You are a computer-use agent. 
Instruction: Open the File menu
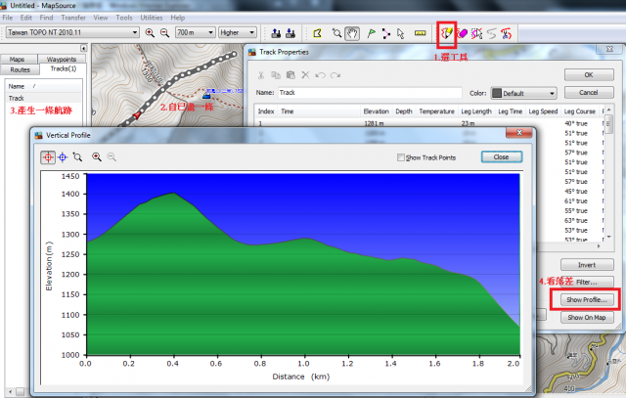pos(8,18)
